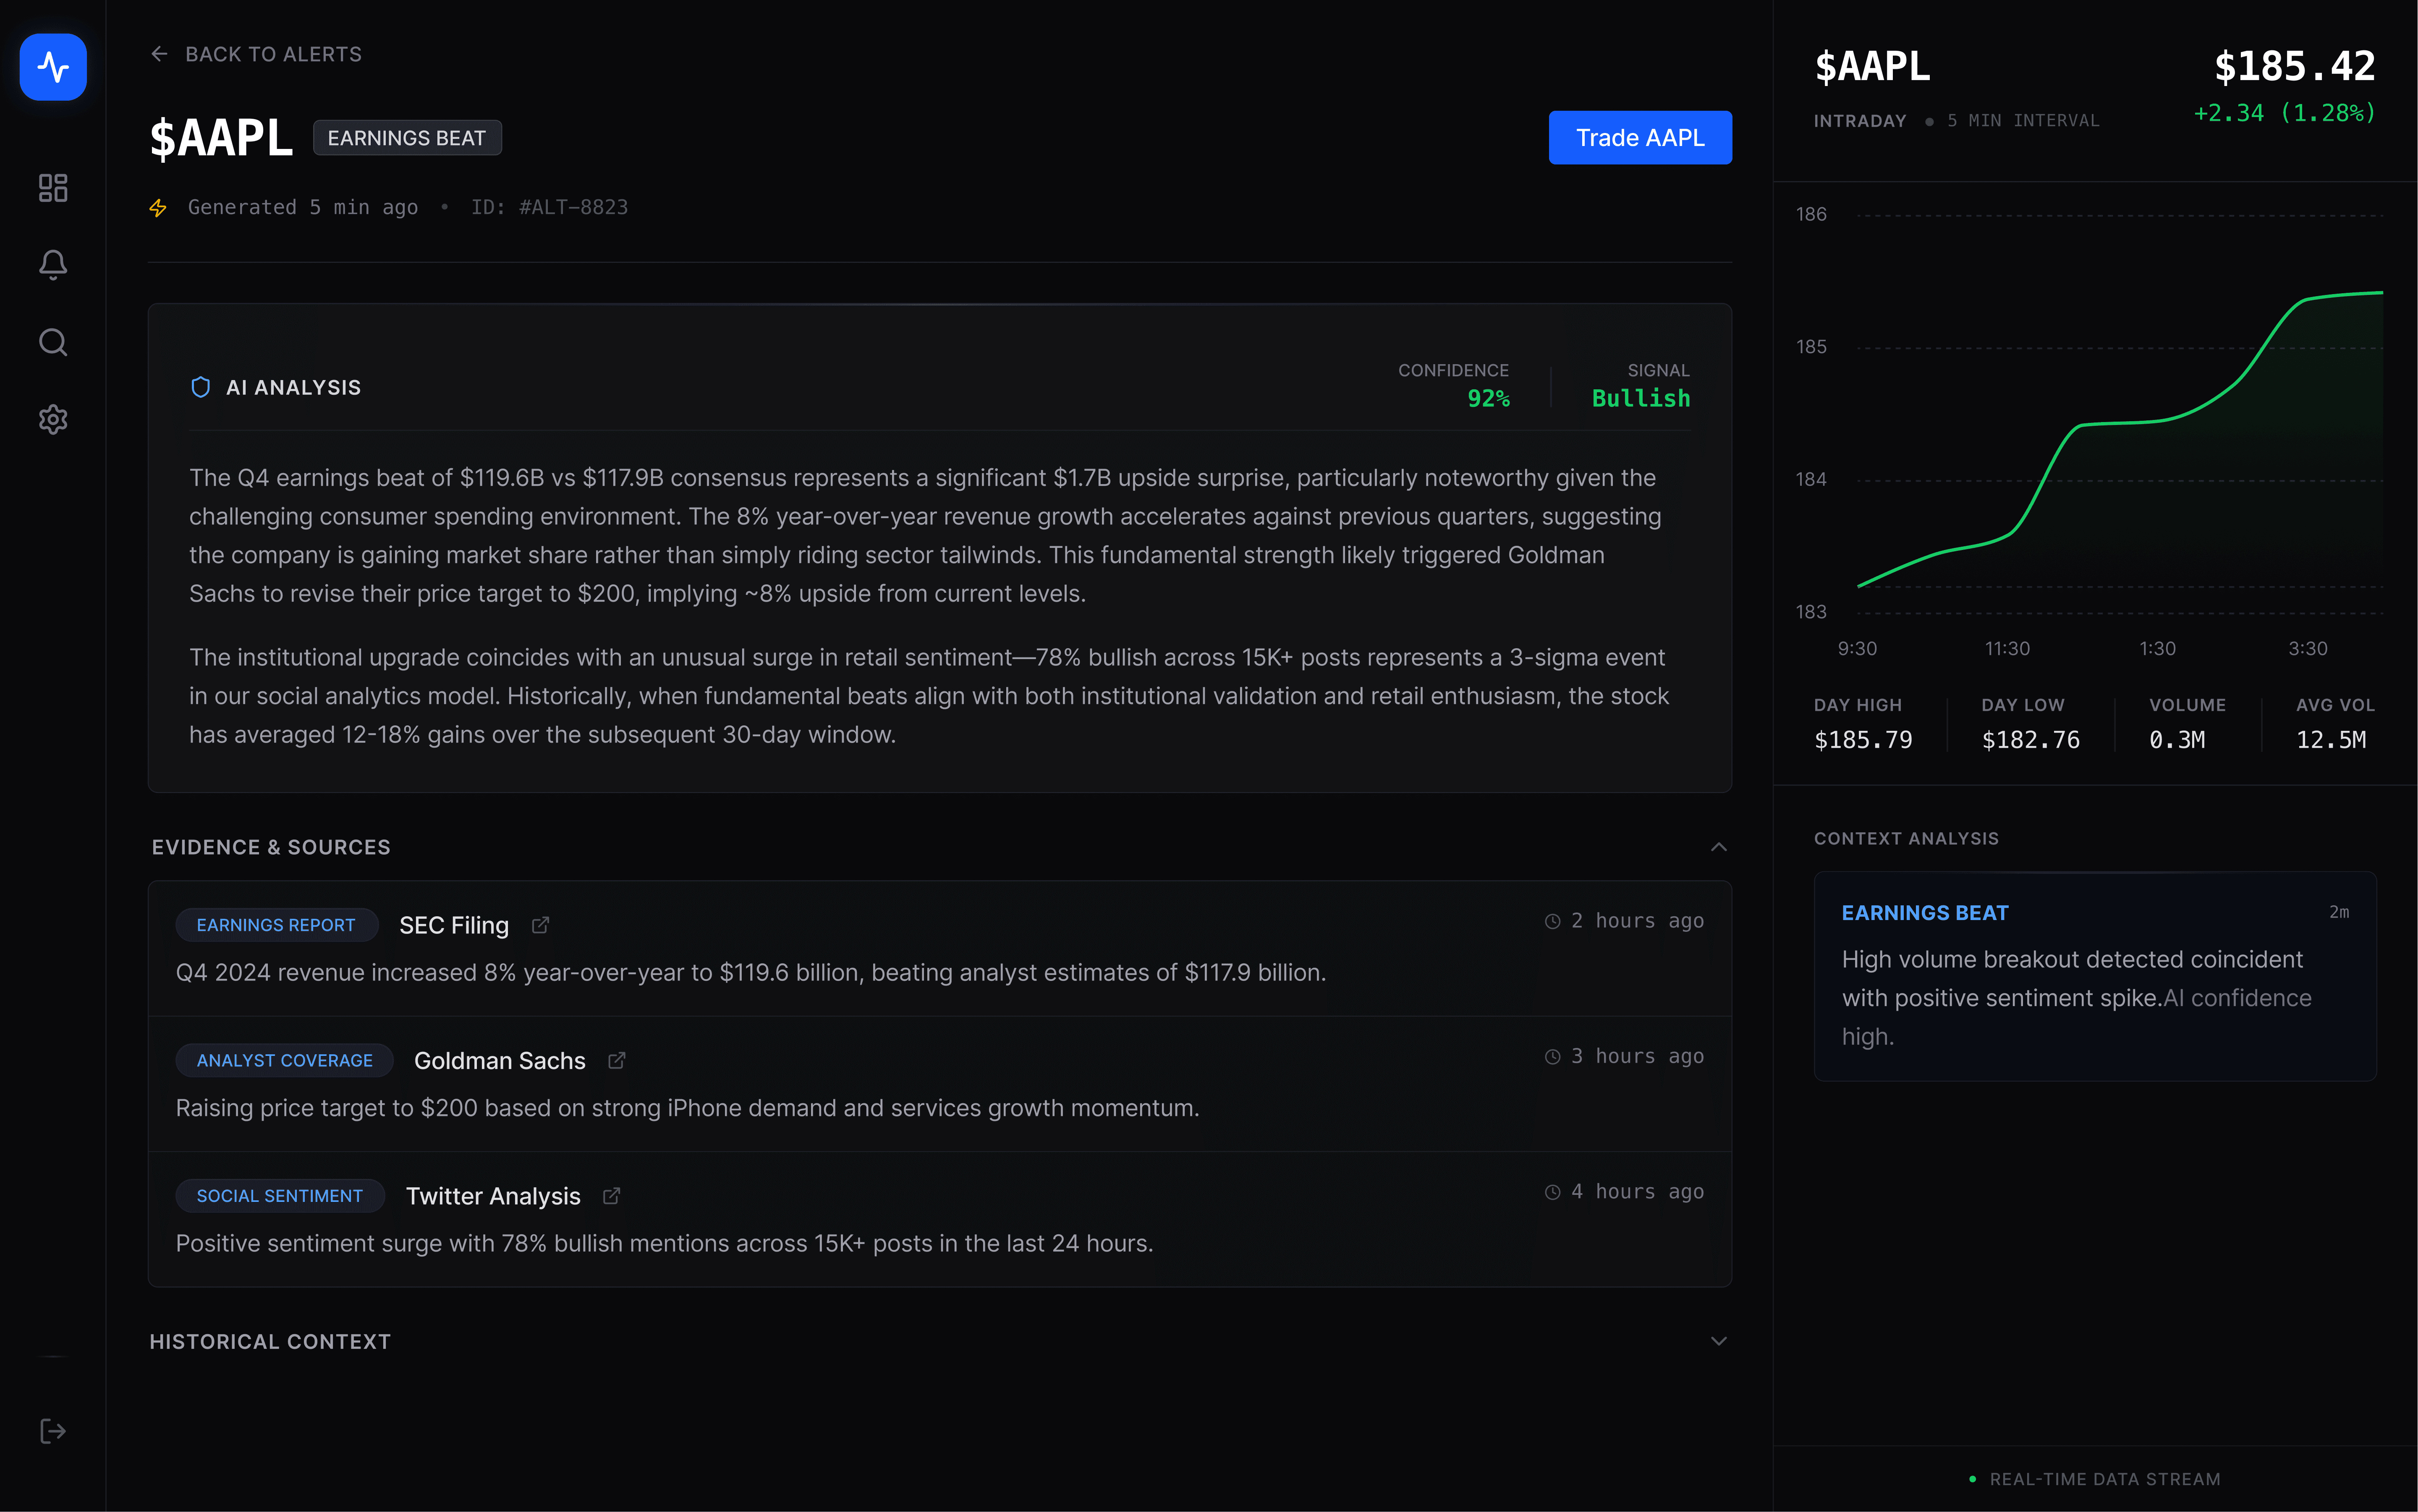Open Goldman Sachs external link icon

(617, 1060)
